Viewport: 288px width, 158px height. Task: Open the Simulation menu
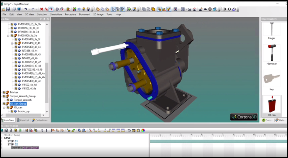click(x=56, y=14)
